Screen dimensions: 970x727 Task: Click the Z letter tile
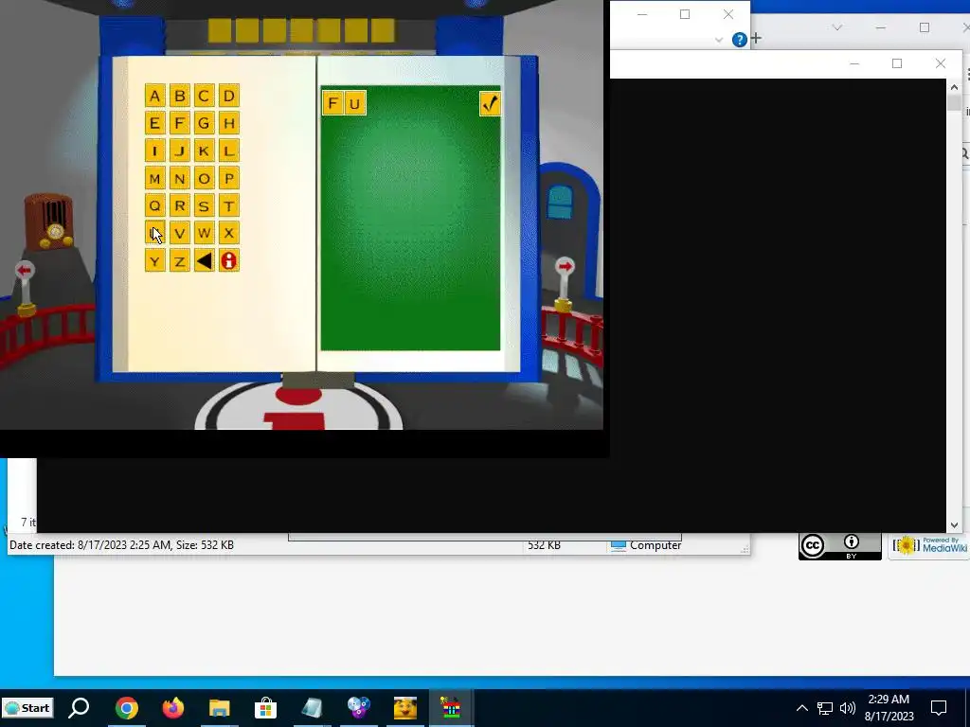click(179, 261)
